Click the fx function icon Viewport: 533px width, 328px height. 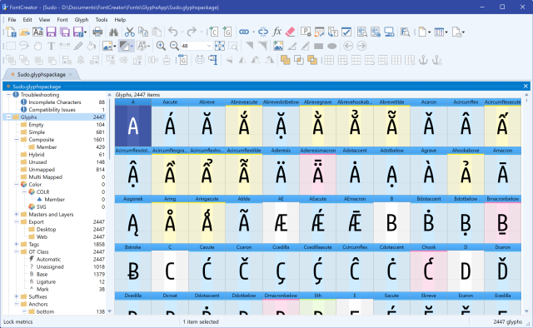pos(277,32)
